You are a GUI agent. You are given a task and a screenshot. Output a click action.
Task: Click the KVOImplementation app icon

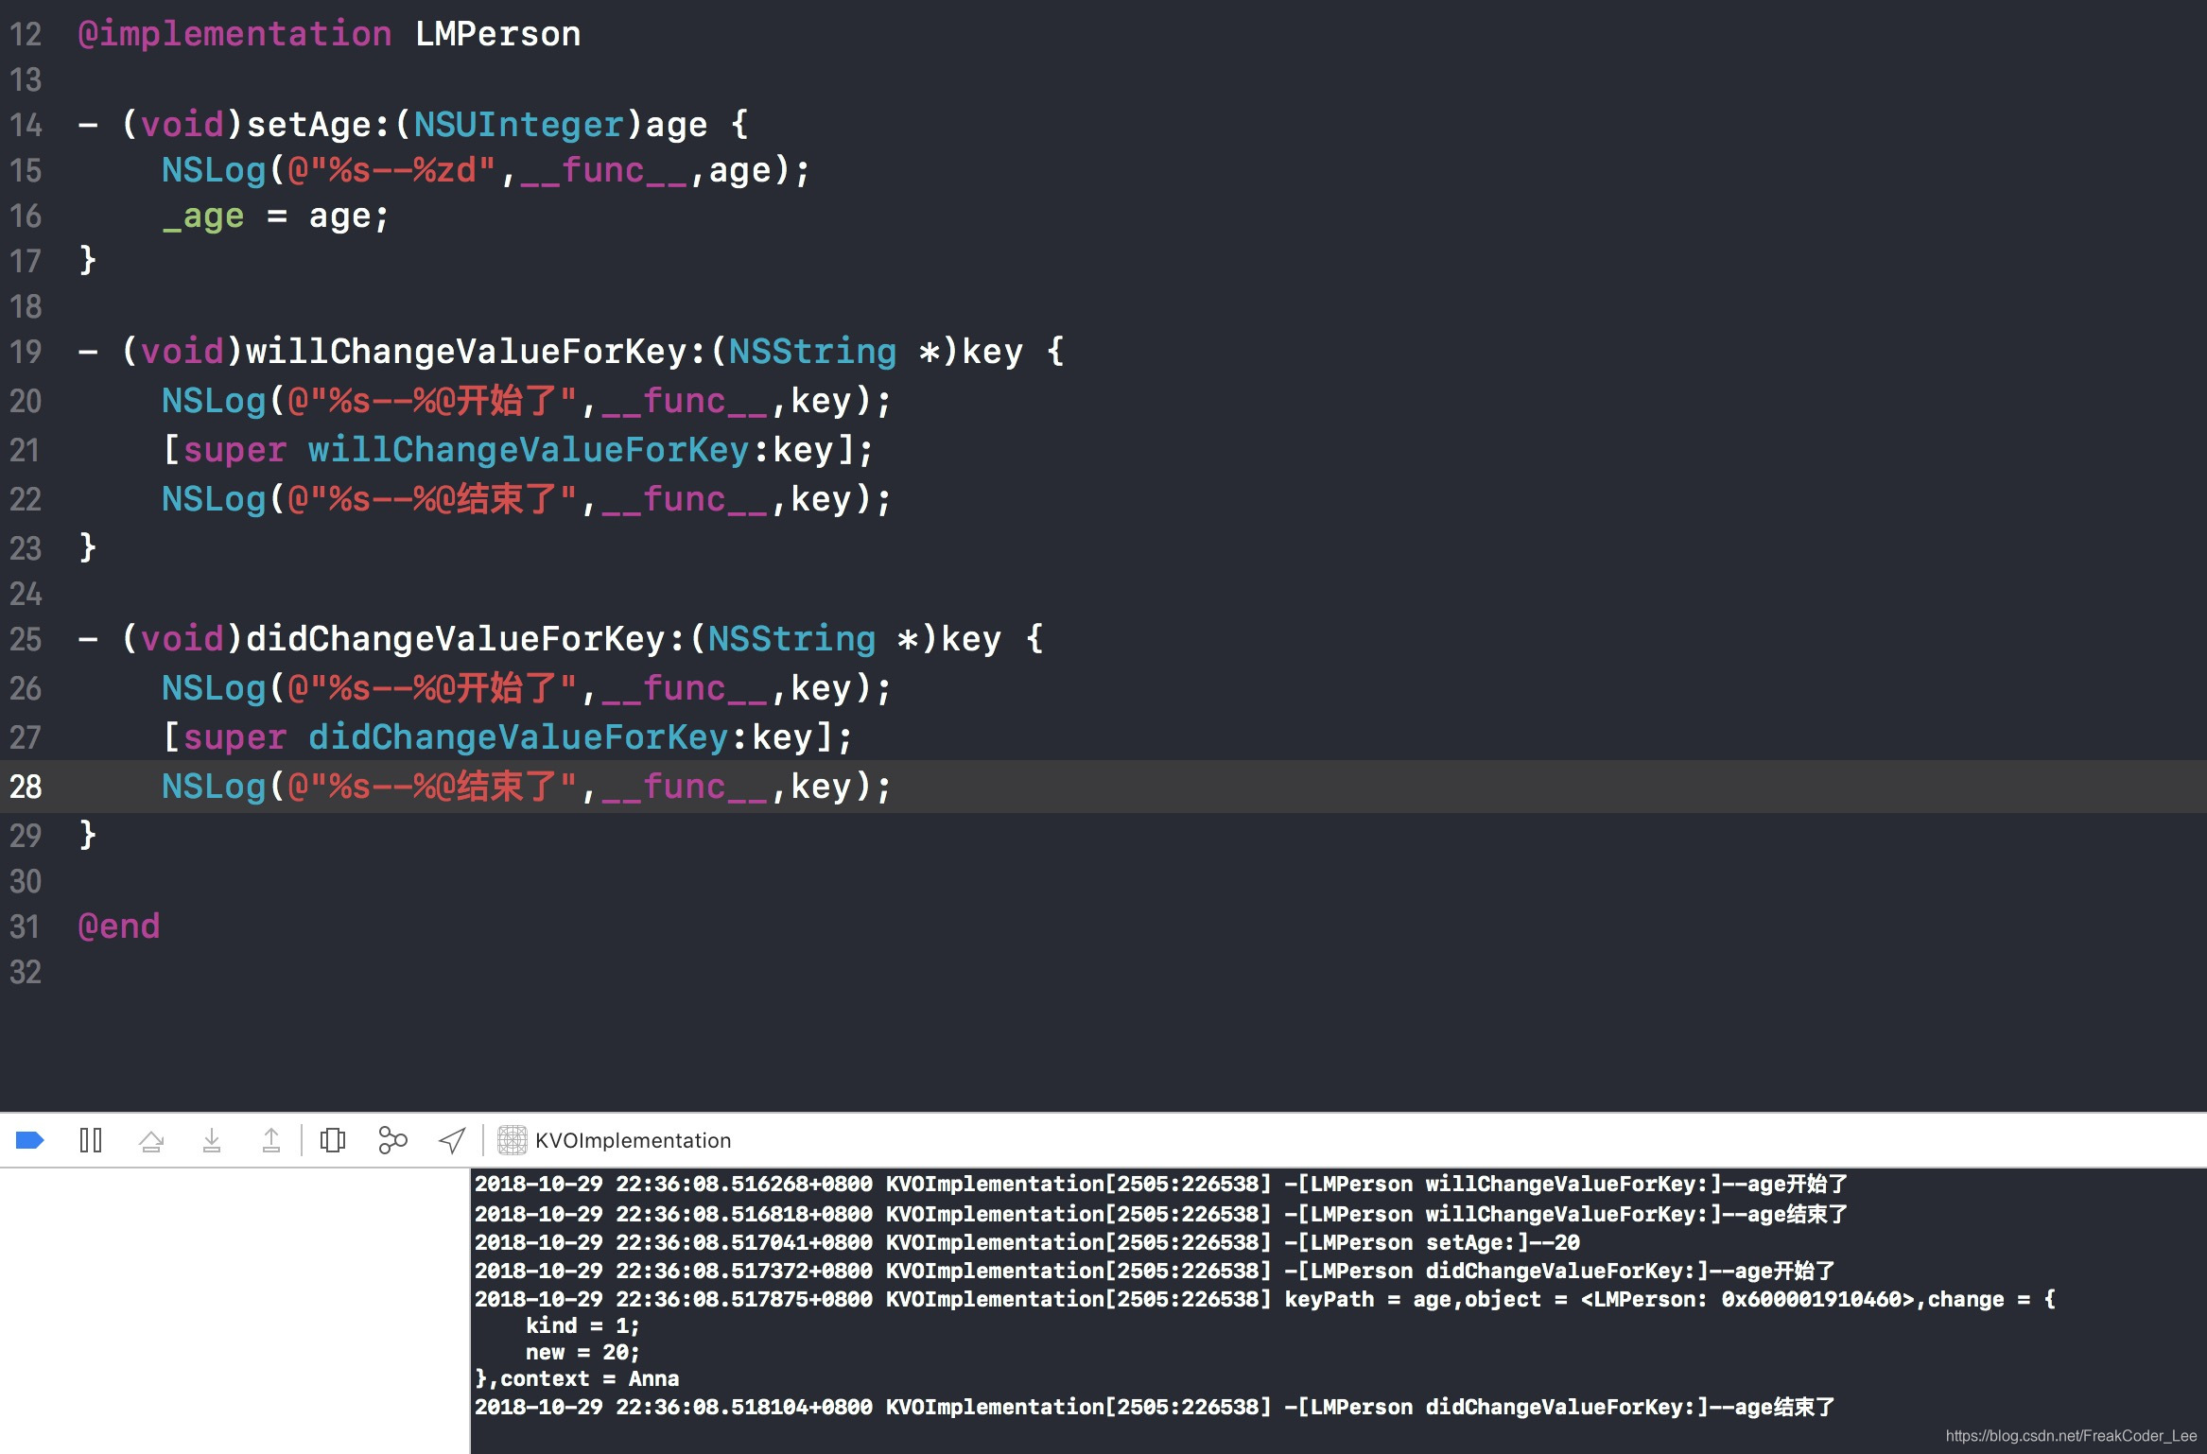click(513, 1140)
